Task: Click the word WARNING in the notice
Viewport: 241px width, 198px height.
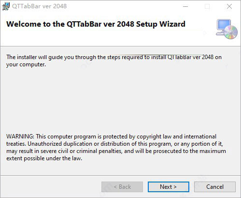Action: 20,137
